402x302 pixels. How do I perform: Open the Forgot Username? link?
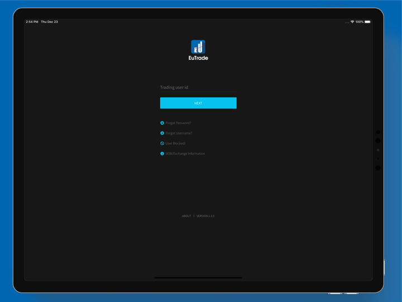[179, 133]
